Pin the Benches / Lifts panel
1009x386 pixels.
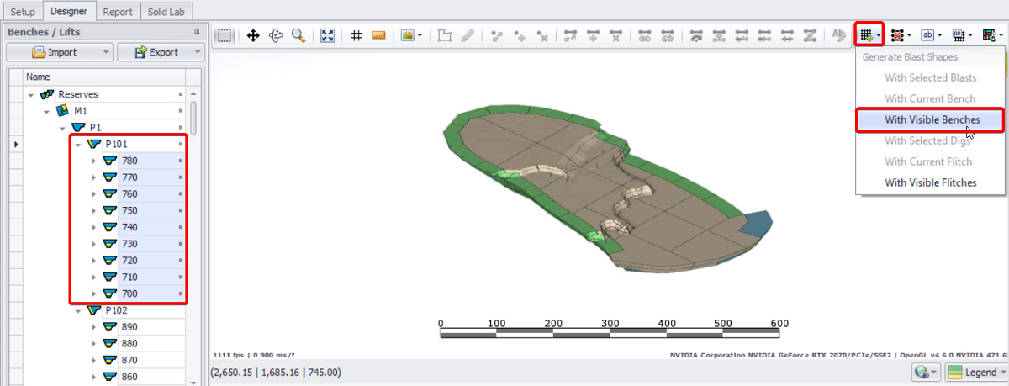tap(197, 32)
